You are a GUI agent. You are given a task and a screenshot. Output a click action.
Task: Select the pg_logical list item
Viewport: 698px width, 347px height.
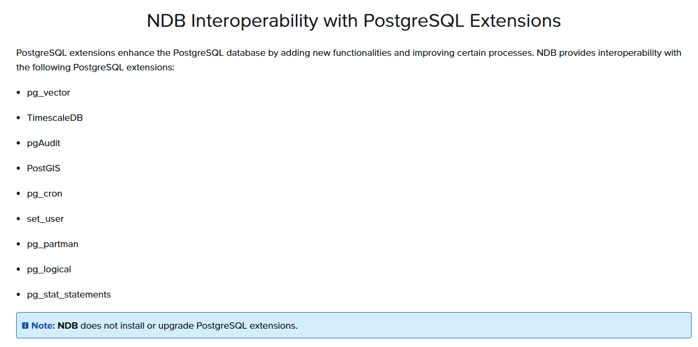pos(49,269)
